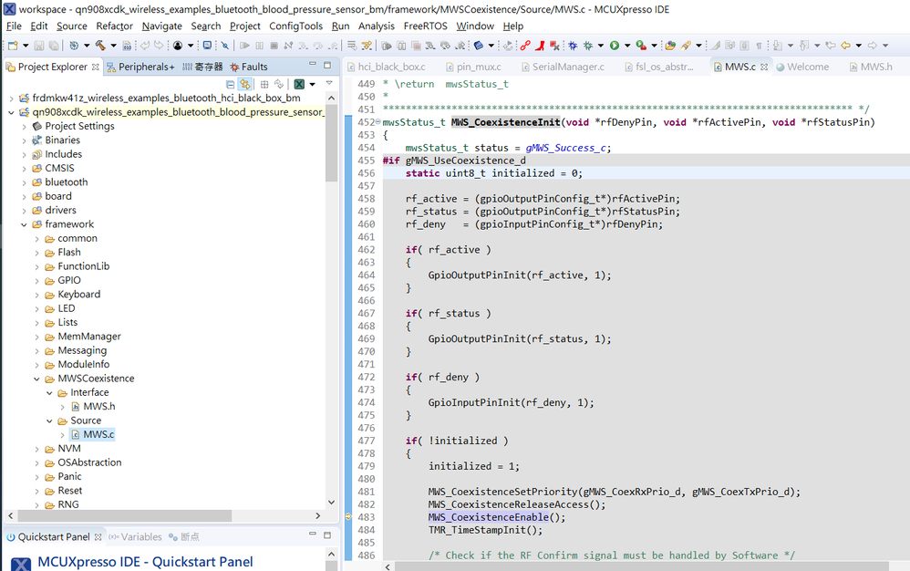Click the editor horizontal scrollbar
The image size is (910, 571).
coord(641,566)
